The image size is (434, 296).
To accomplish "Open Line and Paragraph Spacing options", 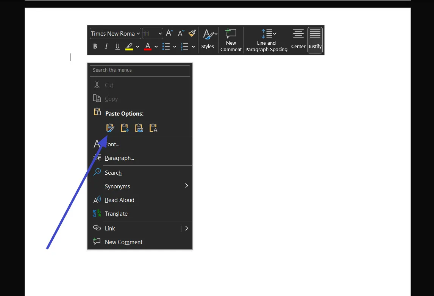I will point(266,40).
